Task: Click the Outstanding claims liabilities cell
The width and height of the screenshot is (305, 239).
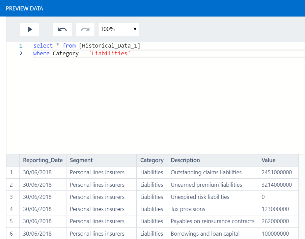Action: pyautogui.click(x=206, y=172)
